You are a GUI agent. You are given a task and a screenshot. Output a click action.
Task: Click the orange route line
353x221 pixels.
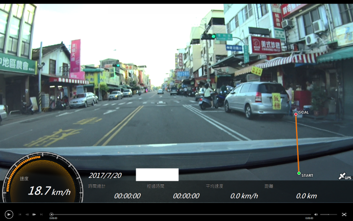pyautogui.click(x=298, y=144)
